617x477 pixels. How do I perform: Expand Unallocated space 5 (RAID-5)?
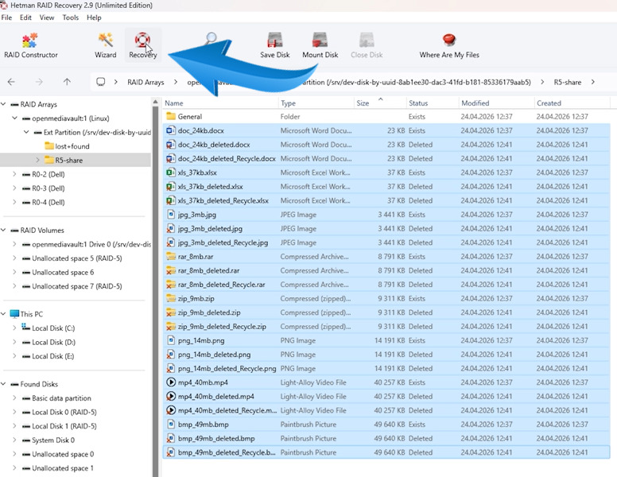14,258
